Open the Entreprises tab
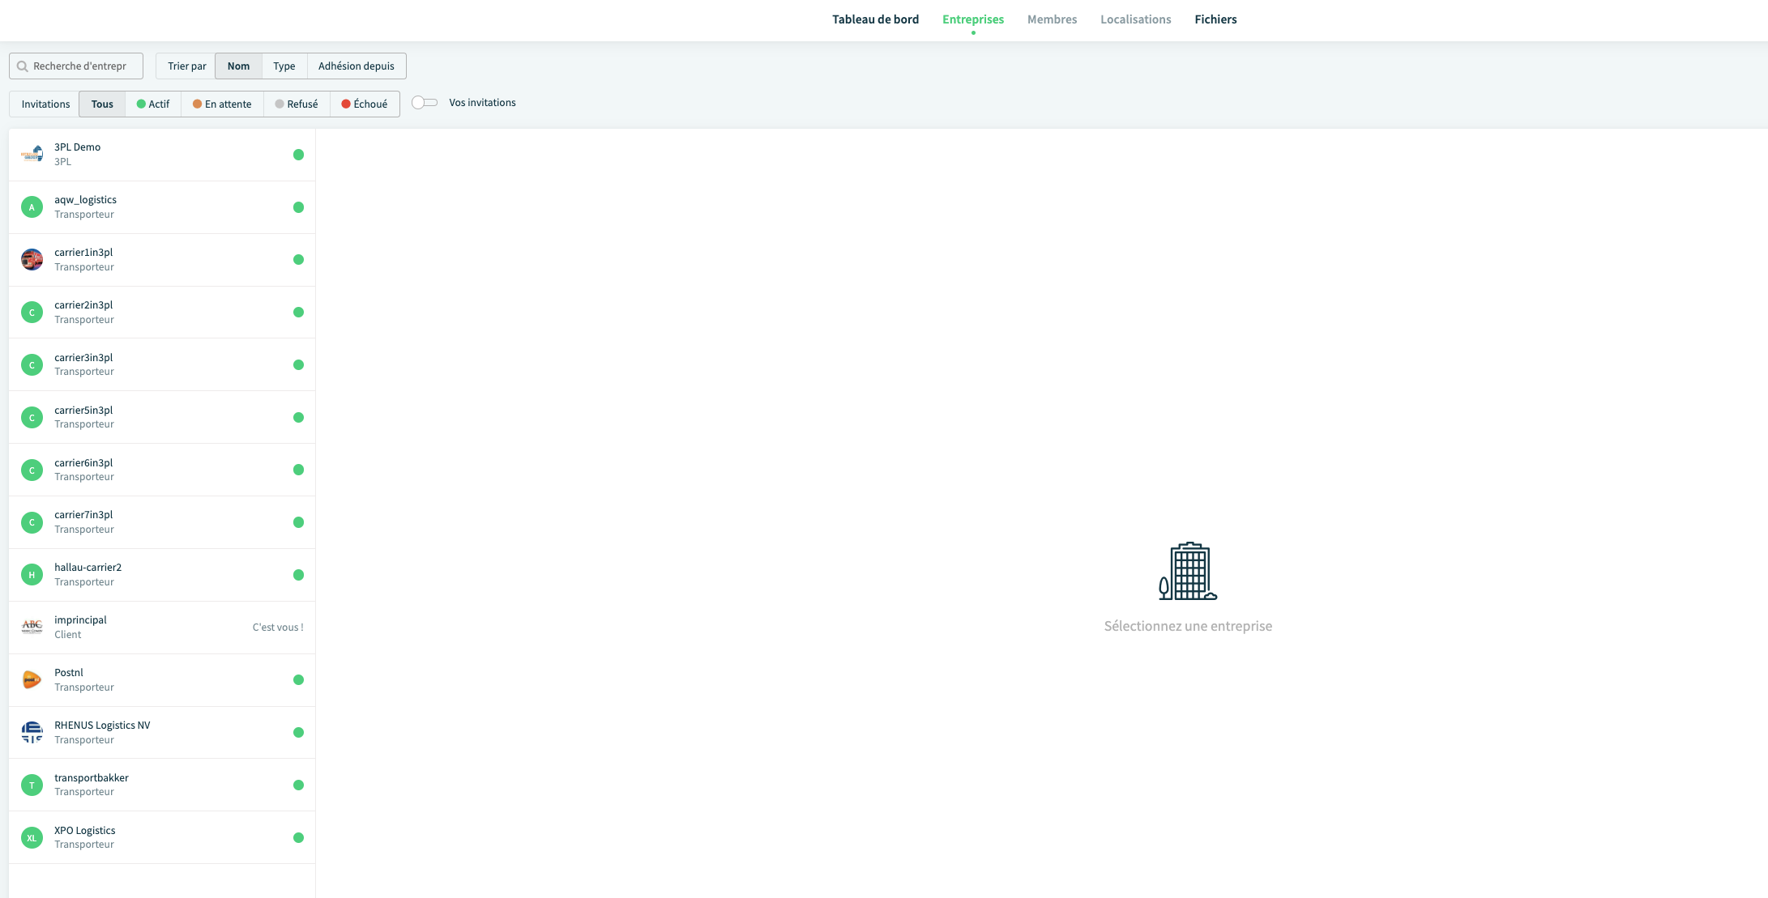The image size is (1768, 898). 973,19
